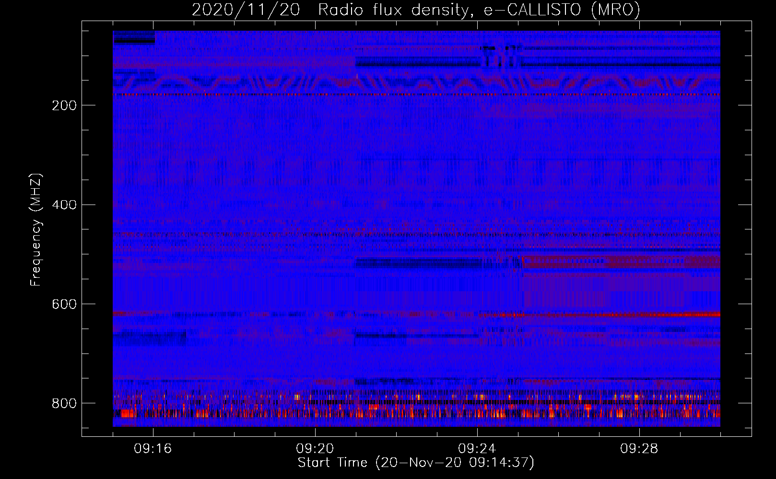Click the 'Start Time (20-Nov-20 09:14:37)' label
Screen dimensions: 776x479
[416, 463]
